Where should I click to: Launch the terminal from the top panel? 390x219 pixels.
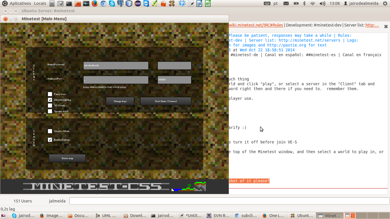pos(69,3)
